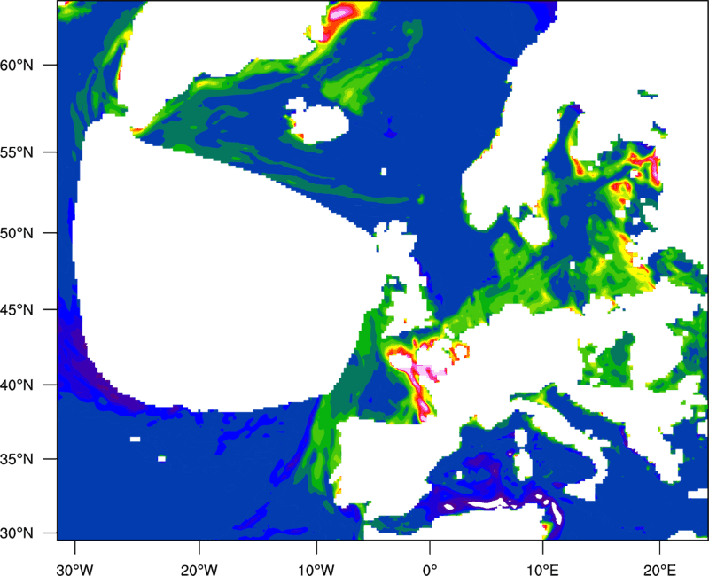Click the 60°N latitude label

pos(17,65)
